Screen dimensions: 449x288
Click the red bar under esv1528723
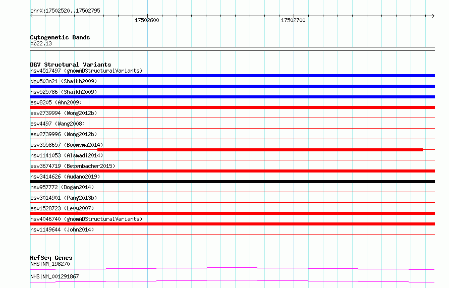[x=232, y=213]
